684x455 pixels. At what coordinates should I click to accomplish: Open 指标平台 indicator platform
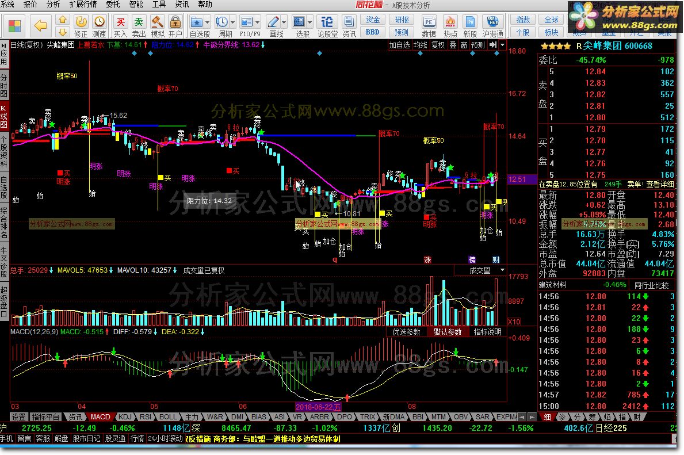pos(46,416)
